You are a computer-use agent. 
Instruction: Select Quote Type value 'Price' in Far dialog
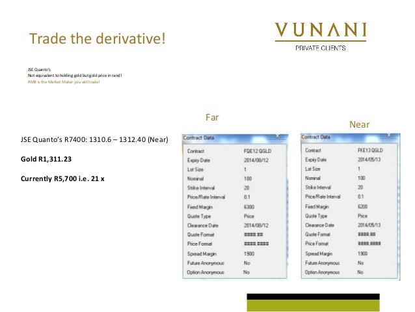[x=248, y=216]
